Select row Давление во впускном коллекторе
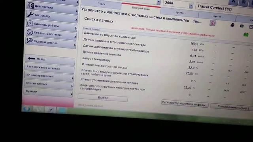The image size is (253, 142). click(x=110, y=35)
